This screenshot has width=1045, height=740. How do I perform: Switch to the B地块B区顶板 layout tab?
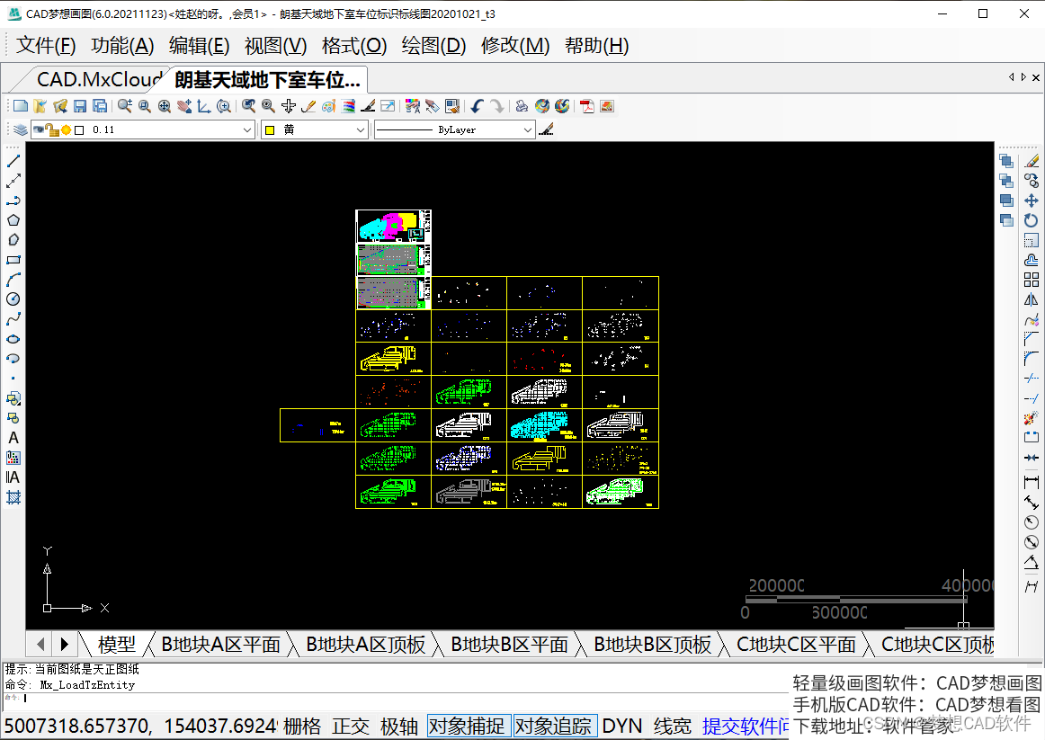[x=653, y=644]
